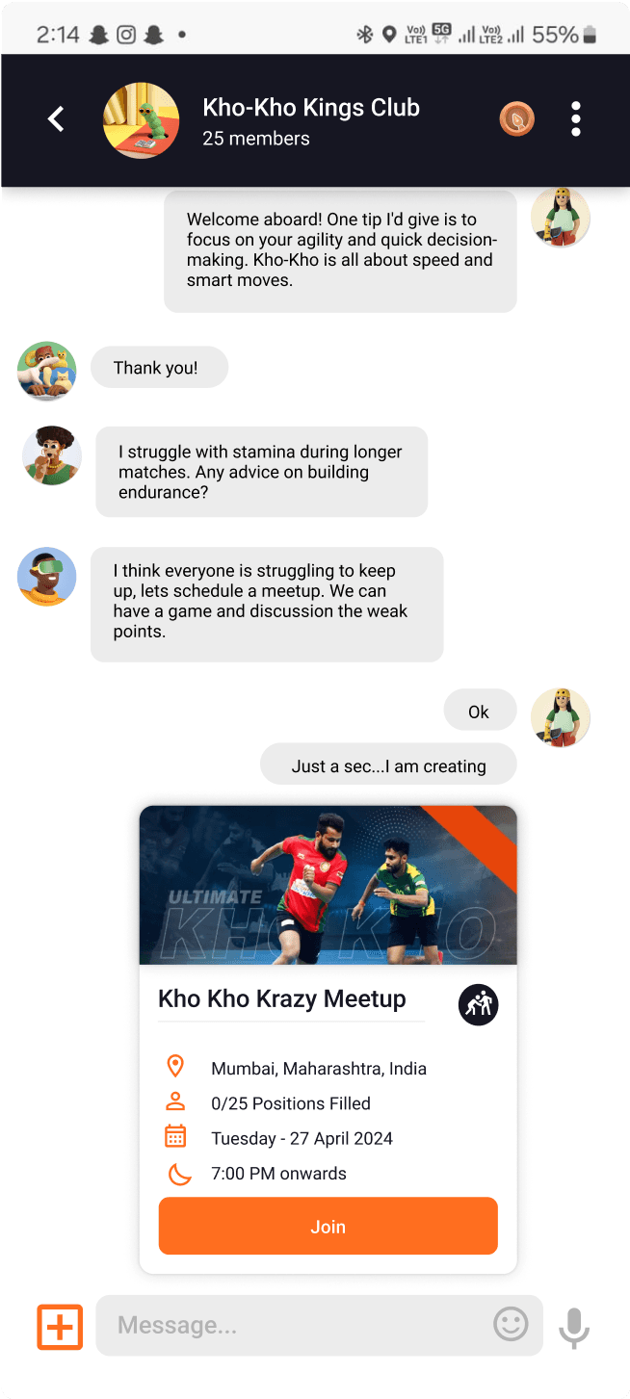Tap the calendar icon on event card
The width and height of the screenshot is (630, 1399).
tap(175, 1136)
